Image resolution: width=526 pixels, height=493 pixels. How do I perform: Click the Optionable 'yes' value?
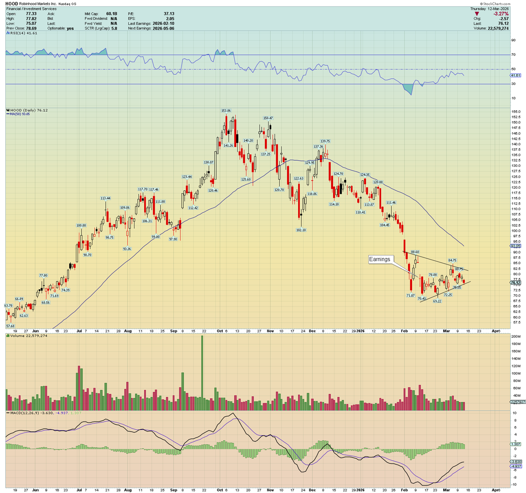pyautogui.click(x=70, y=28)
